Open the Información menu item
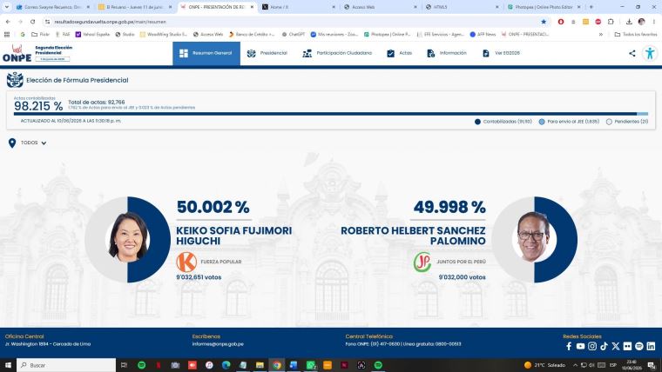This screenshot has height=372, width=662. click(x=447, y=54)
